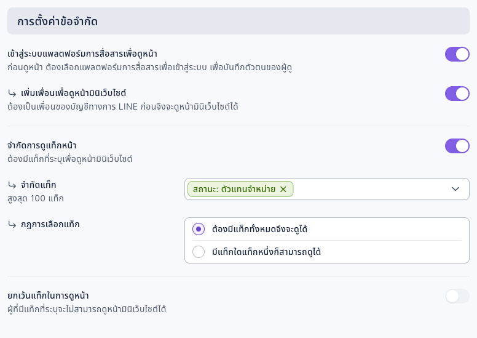Expand the จำกัดแท็ก dropdown chevron
The height and width of the screenshot is (338, 477).
(x=455, y=189)
